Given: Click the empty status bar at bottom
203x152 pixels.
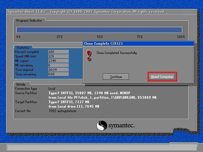Looking at the screenshot, I should [102, 148].
